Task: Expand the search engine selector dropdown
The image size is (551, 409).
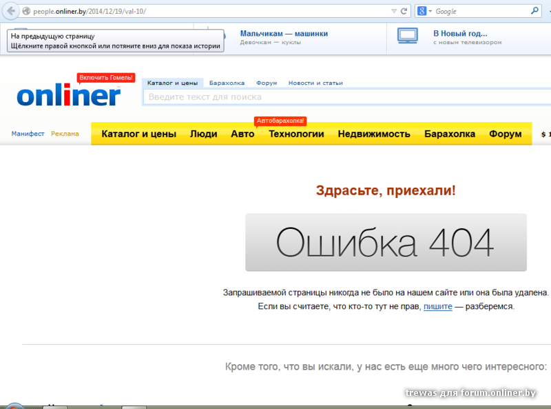Action: (430, 12)
